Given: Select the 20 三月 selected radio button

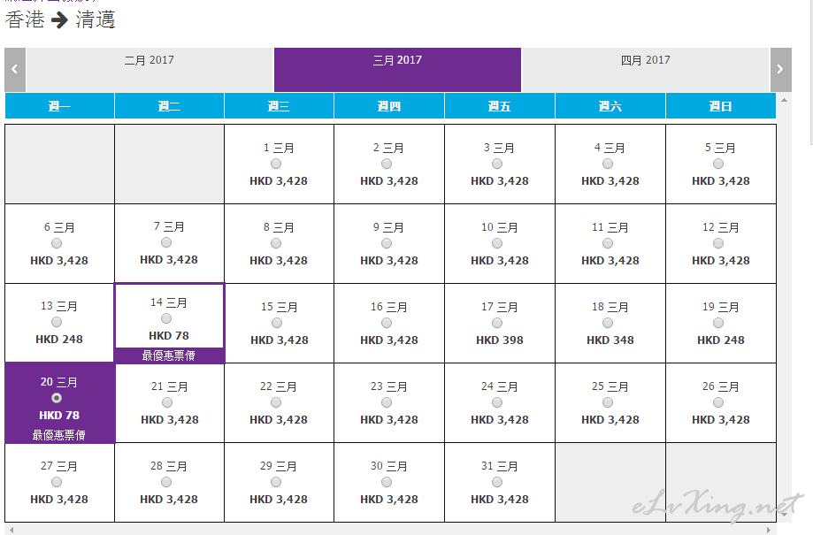Looking at the screenshot, I should pos(57,398).
